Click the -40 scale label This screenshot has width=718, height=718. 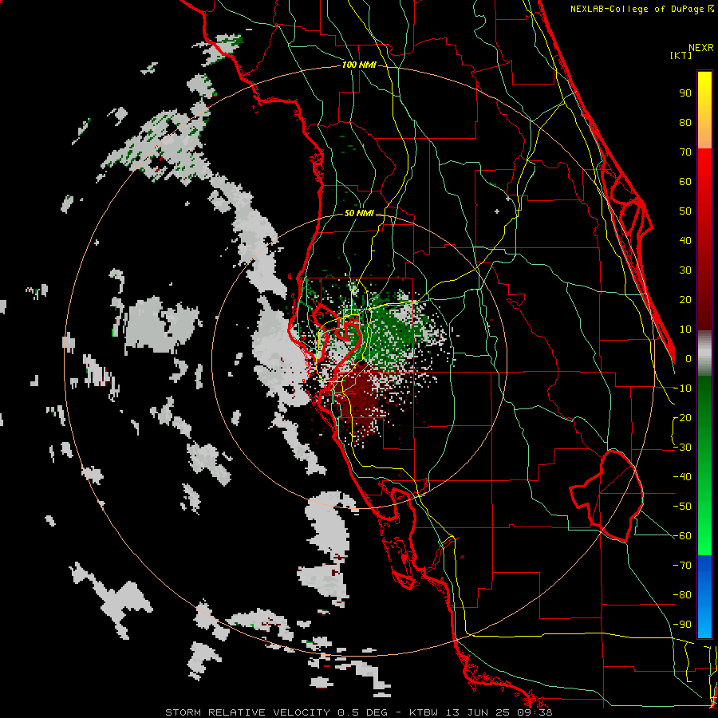682,477
